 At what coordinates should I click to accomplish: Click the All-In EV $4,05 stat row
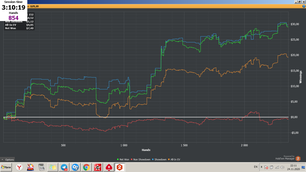[x=19, y=25]
